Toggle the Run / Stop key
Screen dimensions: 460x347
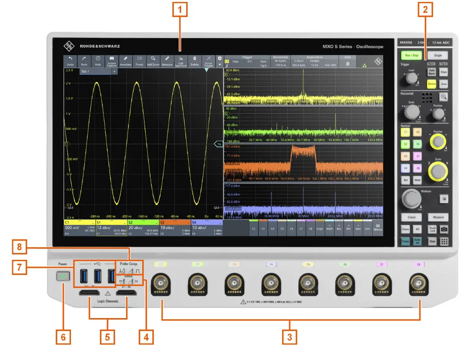[411, 55]
